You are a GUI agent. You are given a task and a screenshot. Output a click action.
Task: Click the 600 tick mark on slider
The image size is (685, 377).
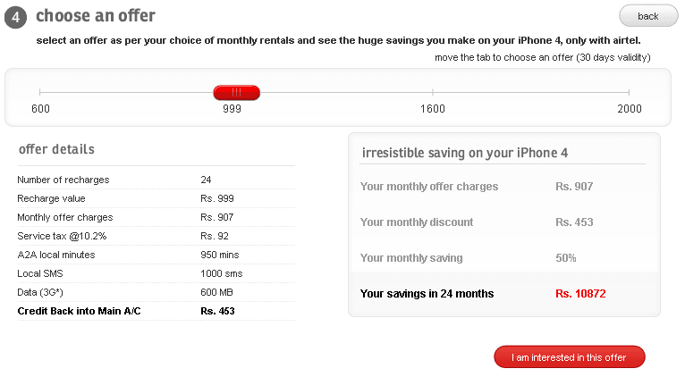point(39,92)
